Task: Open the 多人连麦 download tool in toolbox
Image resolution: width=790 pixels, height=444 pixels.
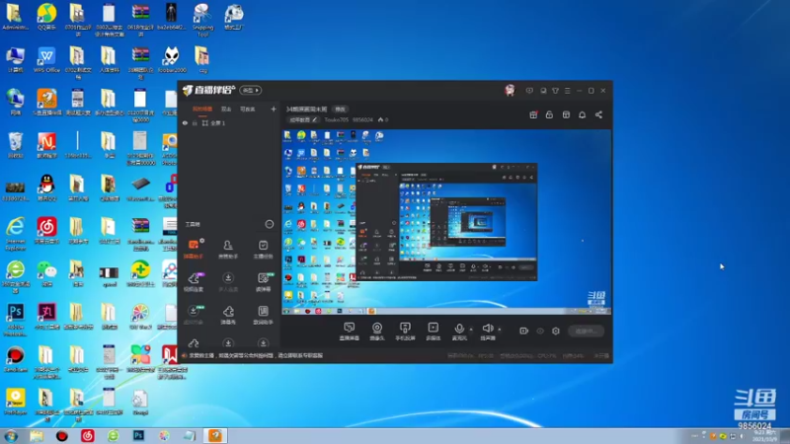Action: click(228, 282)
